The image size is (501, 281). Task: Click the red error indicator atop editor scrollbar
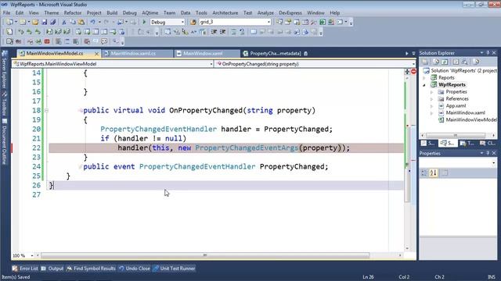(413, 72)
